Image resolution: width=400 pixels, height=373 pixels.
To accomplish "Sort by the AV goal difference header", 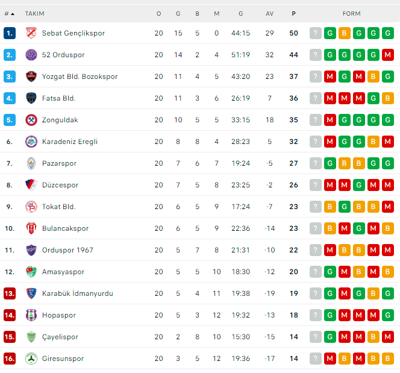I will pos(269,13).
